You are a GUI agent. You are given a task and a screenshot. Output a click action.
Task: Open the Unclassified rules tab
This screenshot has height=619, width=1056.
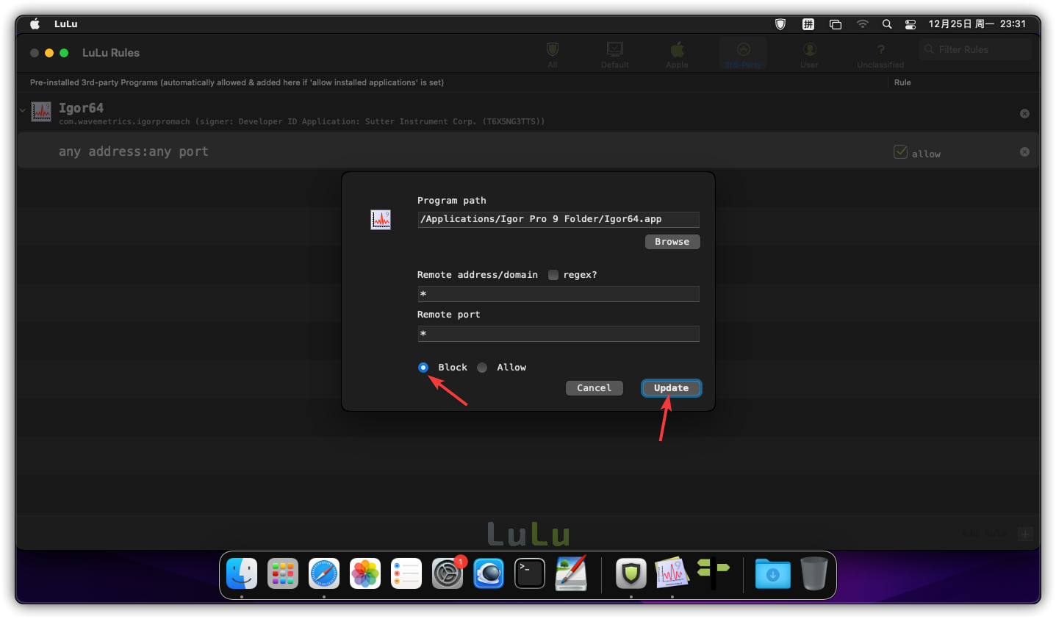point(880,54)
